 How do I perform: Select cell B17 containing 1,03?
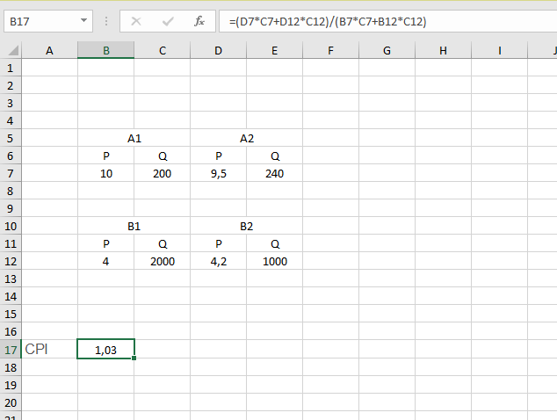(x=105, y=350)
